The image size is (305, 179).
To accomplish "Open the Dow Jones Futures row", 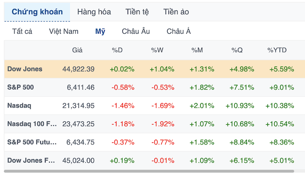I will [154, 160].
